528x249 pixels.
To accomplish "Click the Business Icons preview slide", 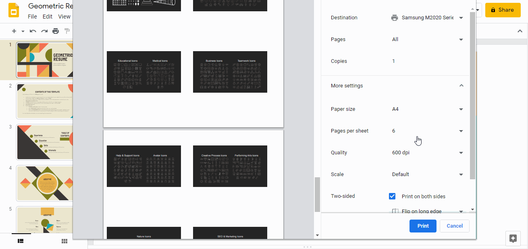I will point(230,72).
